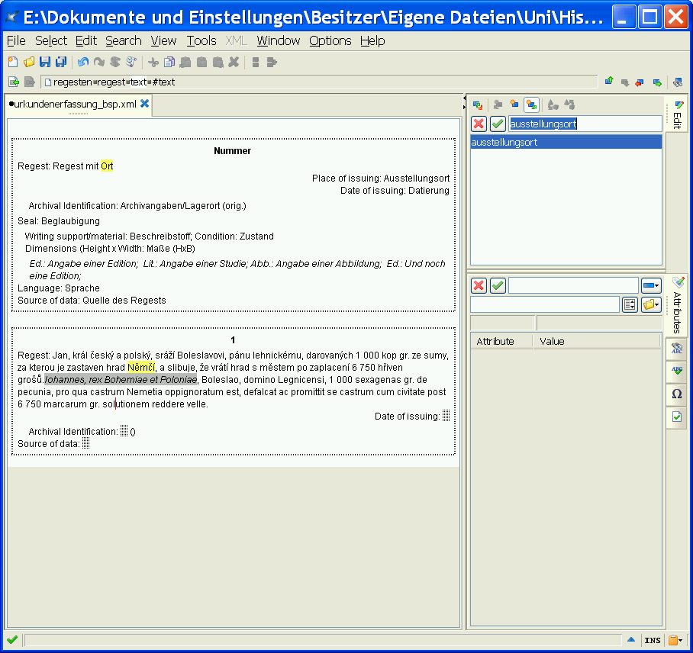Select parent node with green up arrow
The height and width of the screenshot is (653, 693).
click(610, 82)
